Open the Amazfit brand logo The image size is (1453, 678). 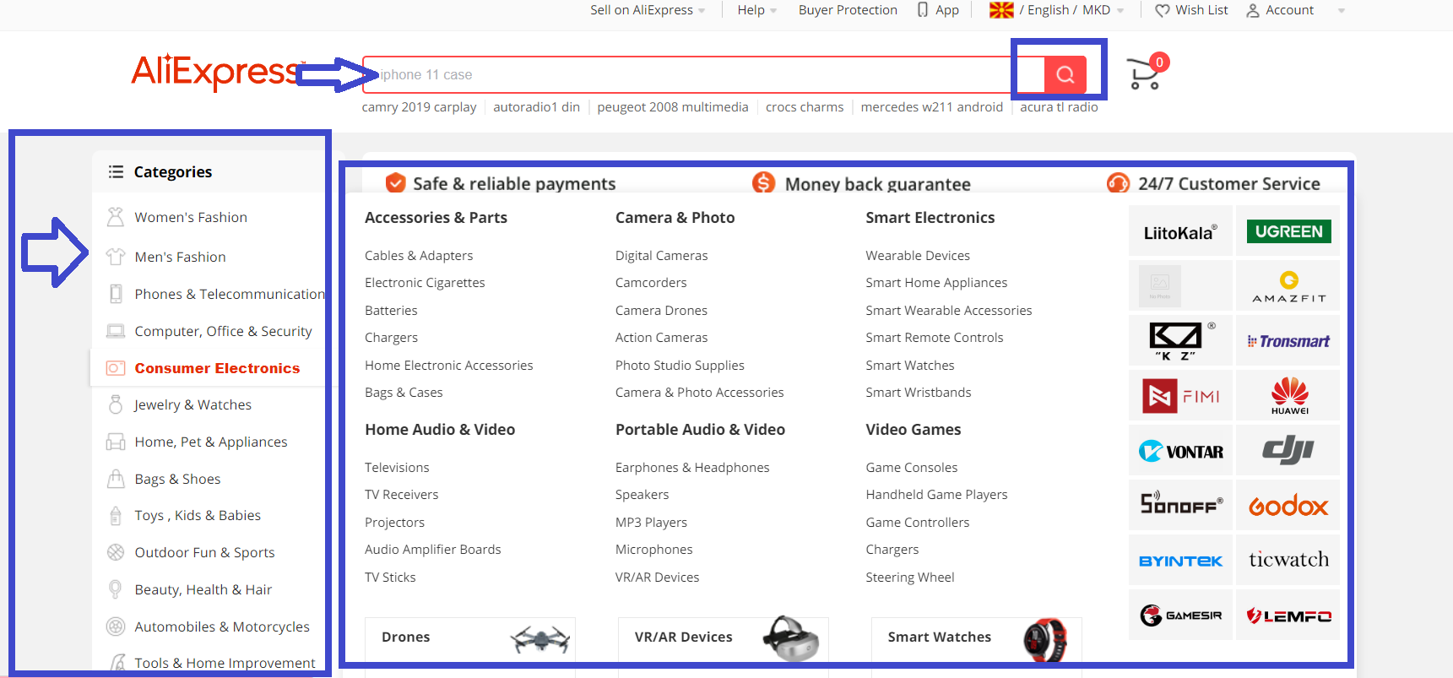click(1288, 286)
